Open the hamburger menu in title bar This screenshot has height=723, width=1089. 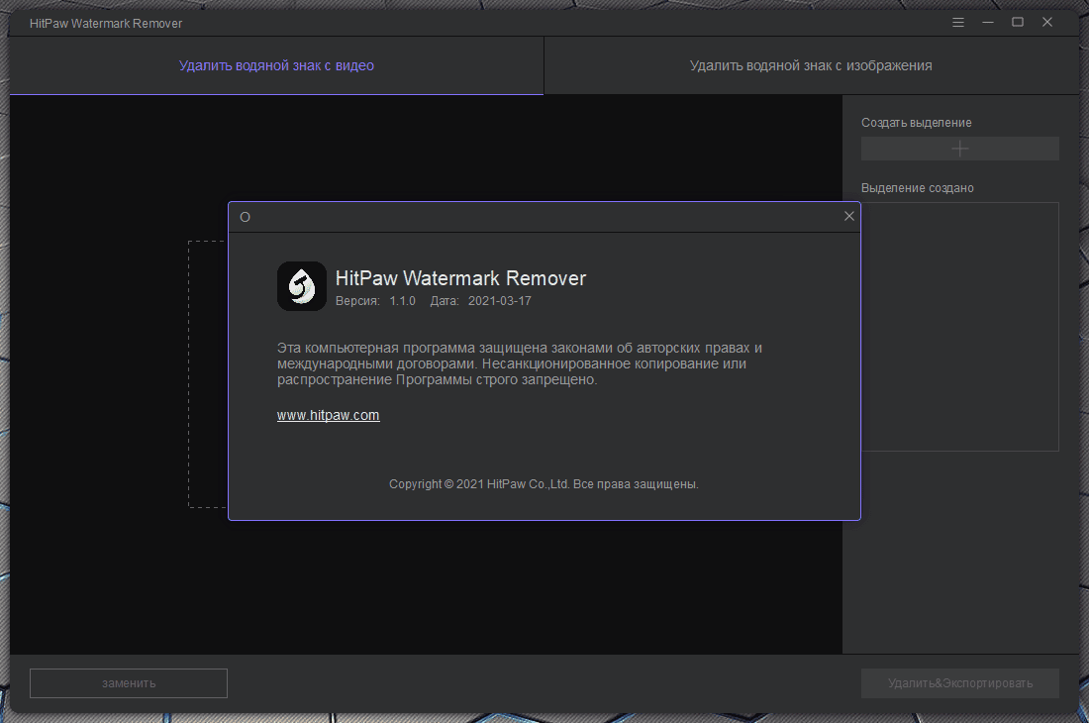point(957,22)
